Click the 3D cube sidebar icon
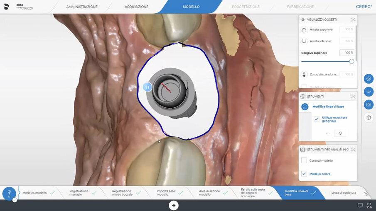 click(369, 118)
